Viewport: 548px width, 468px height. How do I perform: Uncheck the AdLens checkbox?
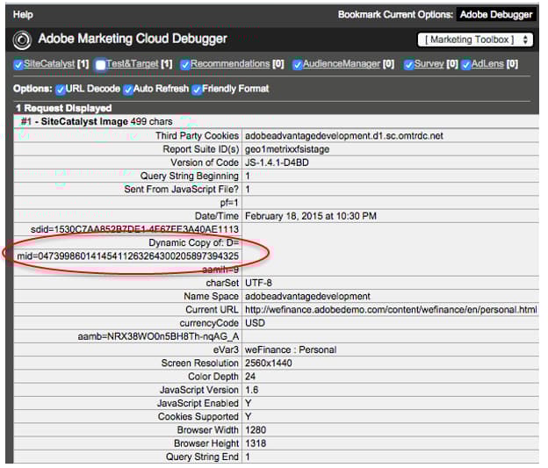[x=465, y=65]
